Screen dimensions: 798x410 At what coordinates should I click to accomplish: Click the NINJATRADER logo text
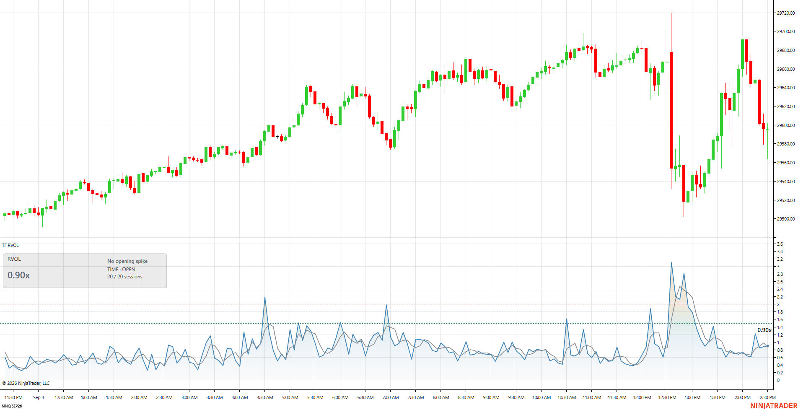(x=773, y=406)
